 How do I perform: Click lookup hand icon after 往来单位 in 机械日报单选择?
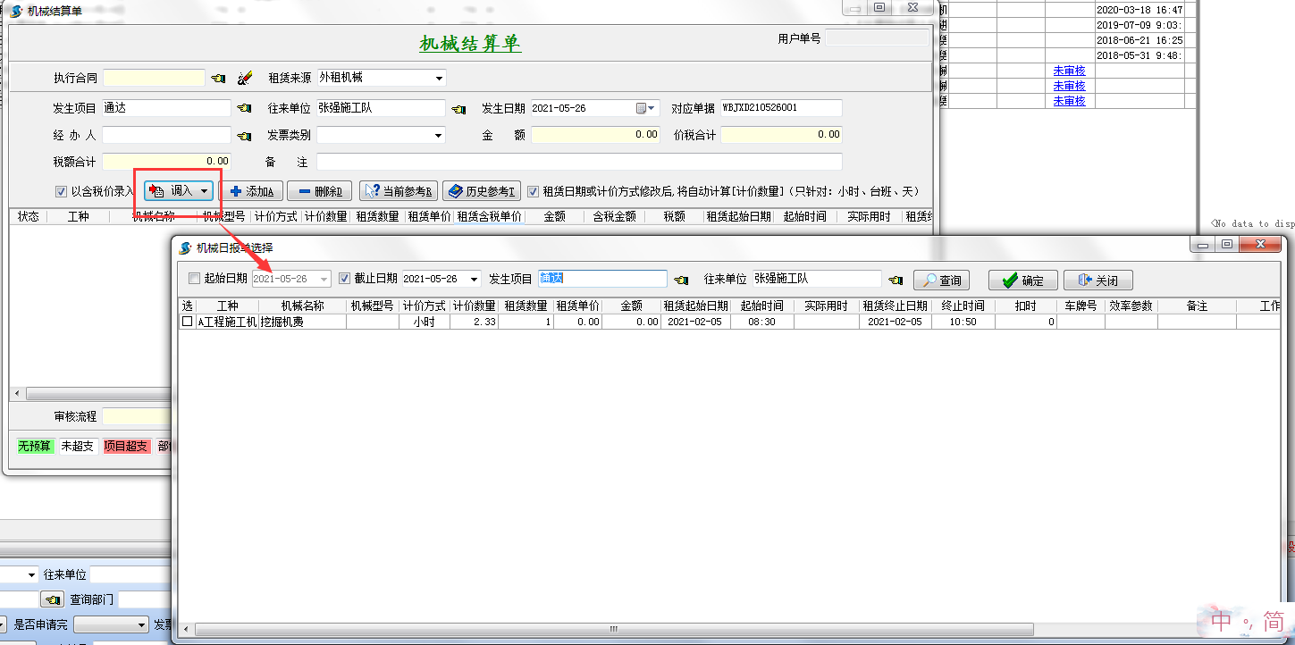tap(896, 280)
